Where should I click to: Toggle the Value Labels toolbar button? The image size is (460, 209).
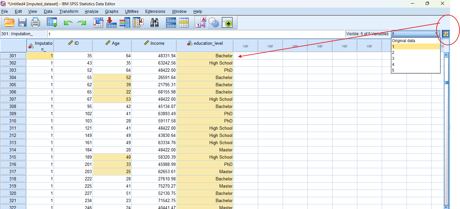[201, 23]
